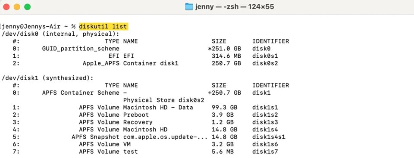The height and width of the screenshot is (158, 414).
Task: Click the "VM" volume name
Action: (x=127, y=144)
